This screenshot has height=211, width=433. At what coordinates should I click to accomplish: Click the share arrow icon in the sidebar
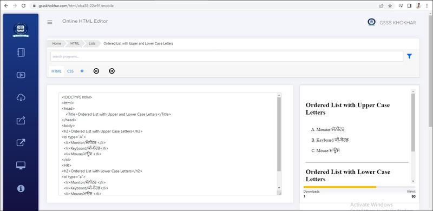[21, 120]
